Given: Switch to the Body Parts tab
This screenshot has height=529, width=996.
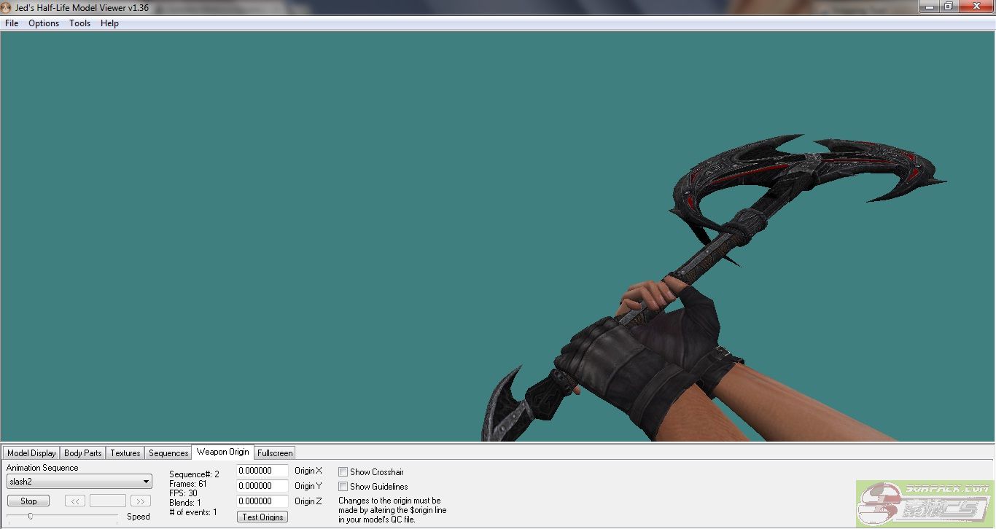Looking at the screenshot, I should click(83, 452).
